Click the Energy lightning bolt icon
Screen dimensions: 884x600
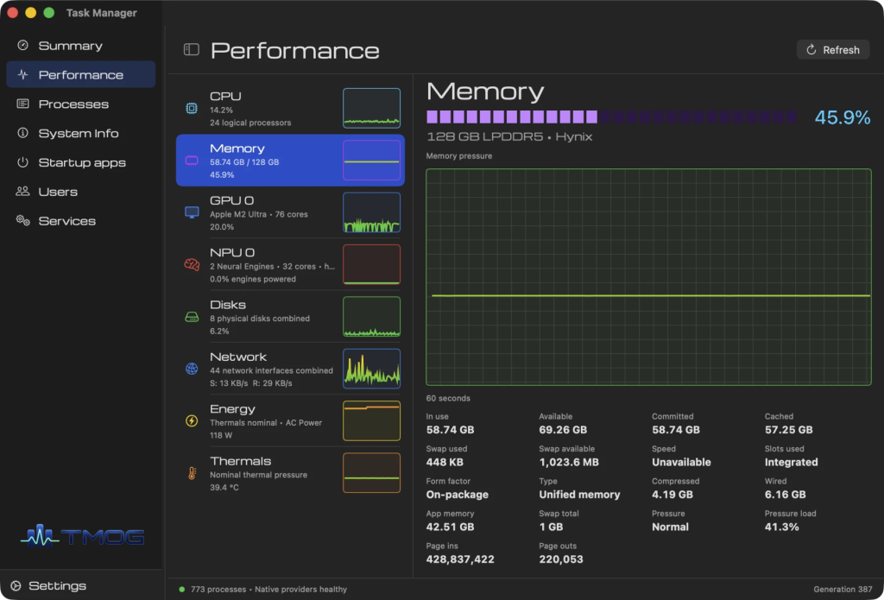[192, 420]
